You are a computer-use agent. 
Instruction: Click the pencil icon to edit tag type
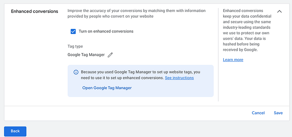click(x=110, y=55)
